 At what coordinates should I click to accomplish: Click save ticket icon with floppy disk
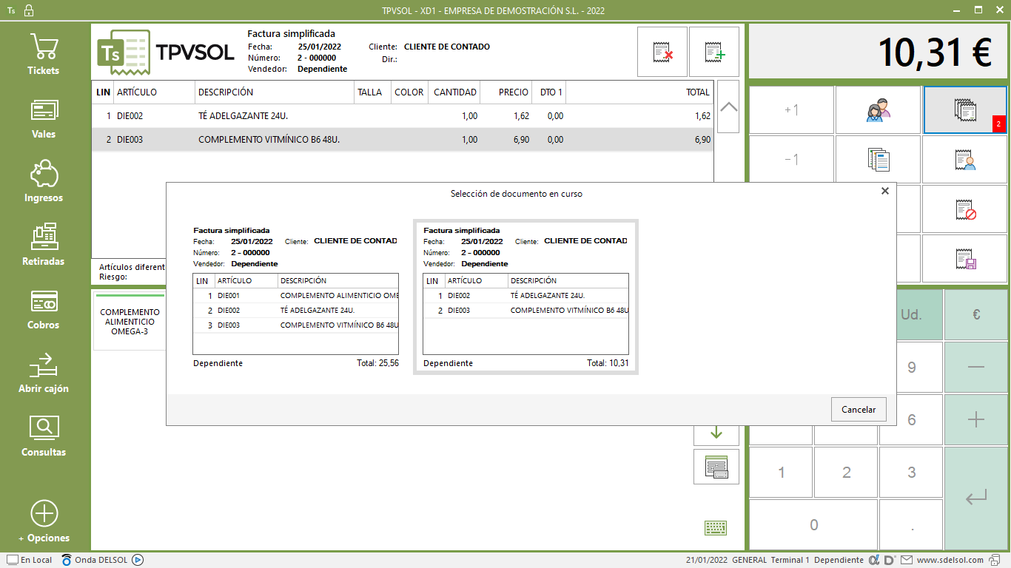click(x=965, y=258)
